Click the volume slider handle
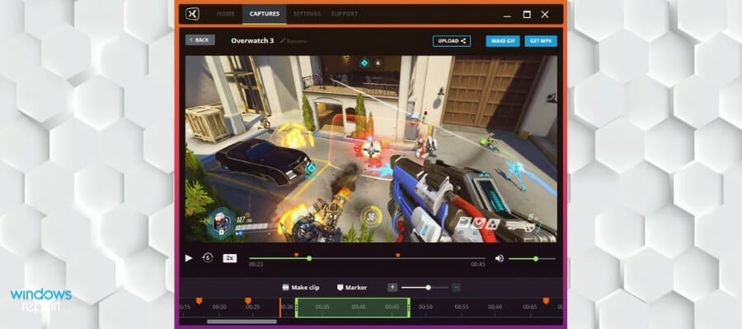The width and height of the screenshot is (742, 329). (536, 258)
